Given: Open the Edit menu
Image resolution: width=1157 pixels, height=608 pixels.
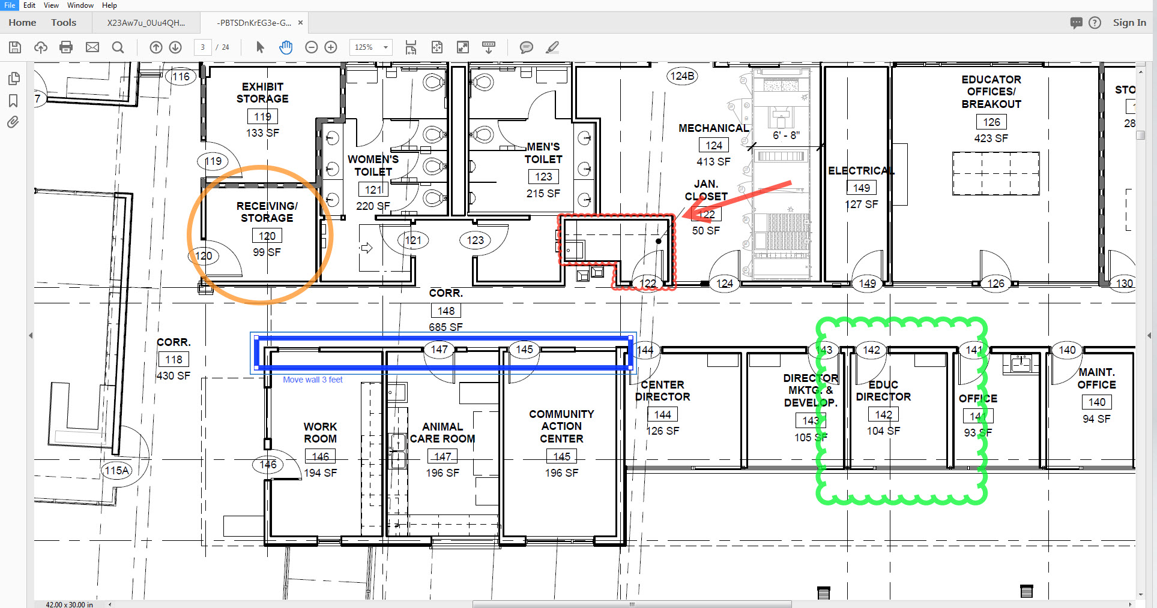Looking at the screenshot, I should point(29,5).
